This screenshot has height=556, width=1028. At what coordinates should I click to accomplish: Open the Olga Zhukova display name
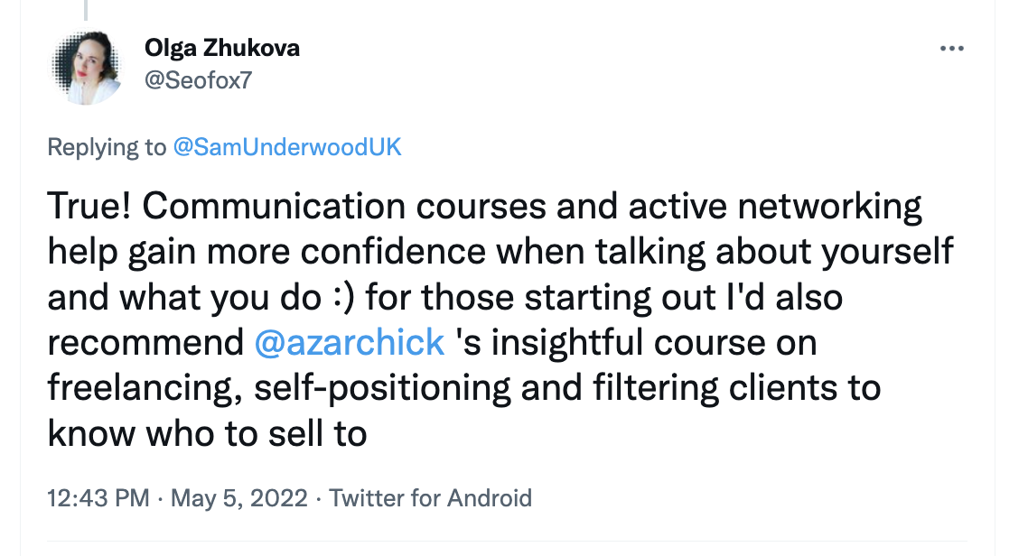[222, 49]
